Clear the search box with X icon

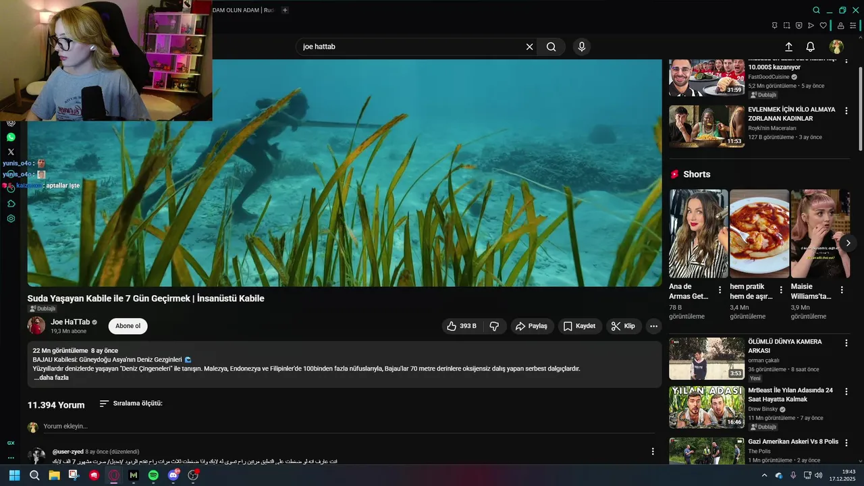(x=530, y=47)
